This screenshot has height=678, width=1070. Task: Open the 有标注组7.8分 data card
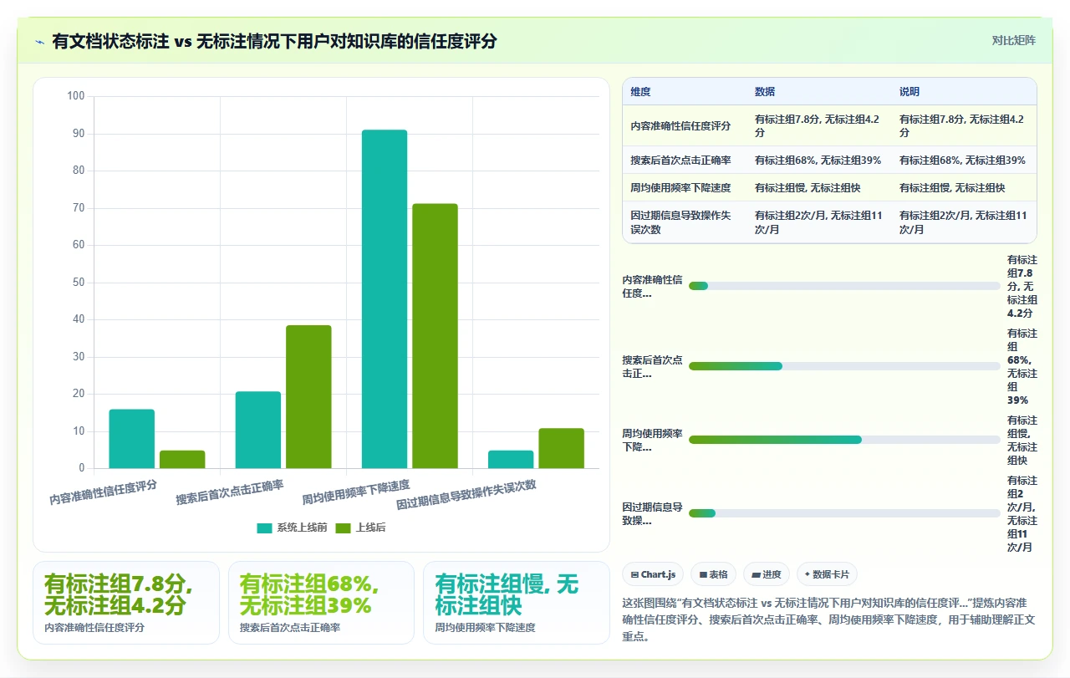126,603
